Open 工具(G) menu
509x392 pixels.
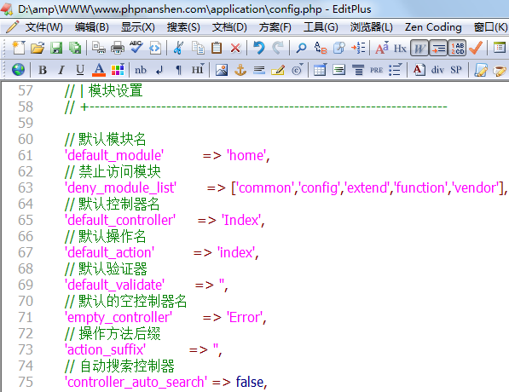(x=321, y=27)
